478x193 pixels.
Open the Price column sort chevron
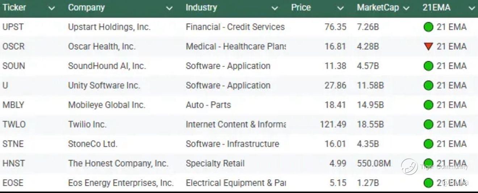click(x=340, y=8)
